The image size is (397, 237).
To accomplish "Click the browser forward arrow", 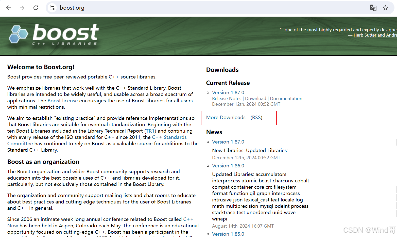I will click(x=22, y=8).
